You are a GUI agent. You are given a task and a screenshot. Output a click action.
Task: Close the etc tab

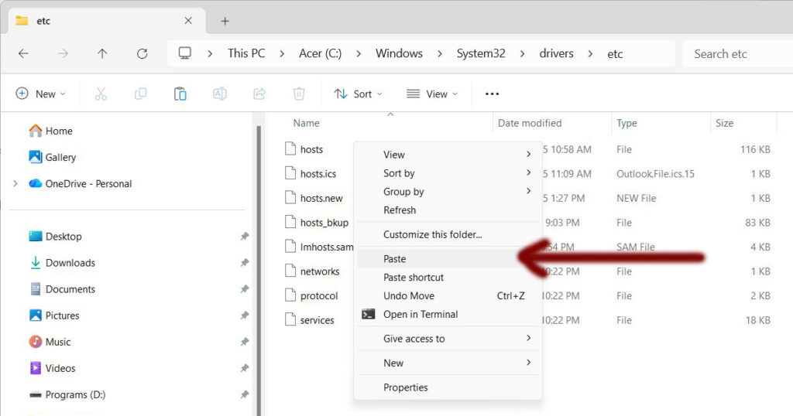pyautogui.click(x=188, y=21)
